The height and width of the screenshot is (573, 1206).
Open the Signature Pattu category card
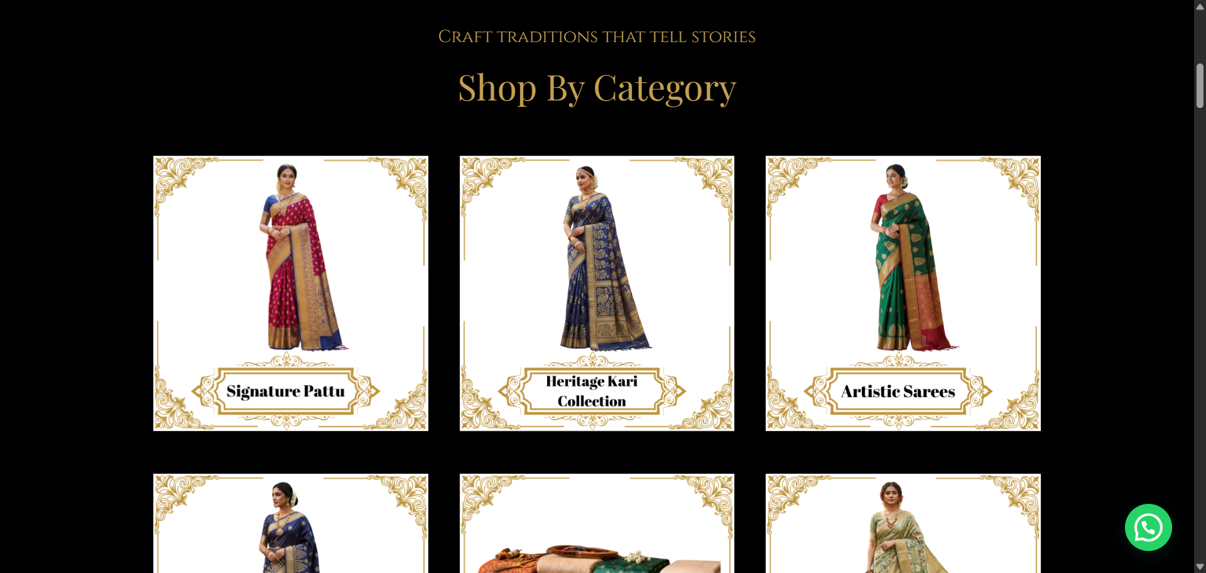click(291, 293)
